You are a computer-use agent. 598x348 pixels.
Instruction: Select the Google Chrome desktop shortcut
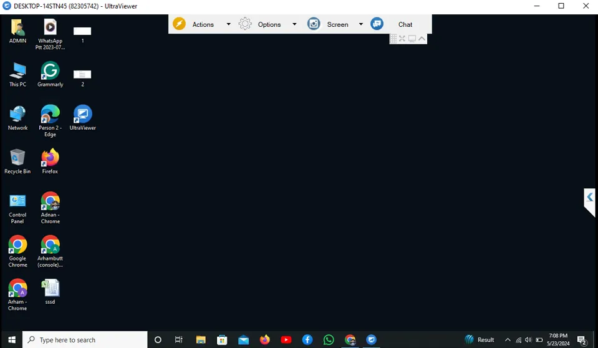(x=17, y=252)
